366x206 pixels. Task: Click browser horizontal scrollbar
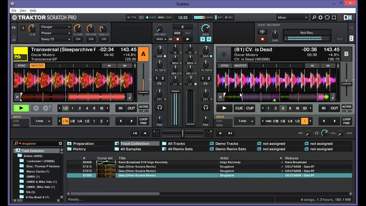coord(115,194)
